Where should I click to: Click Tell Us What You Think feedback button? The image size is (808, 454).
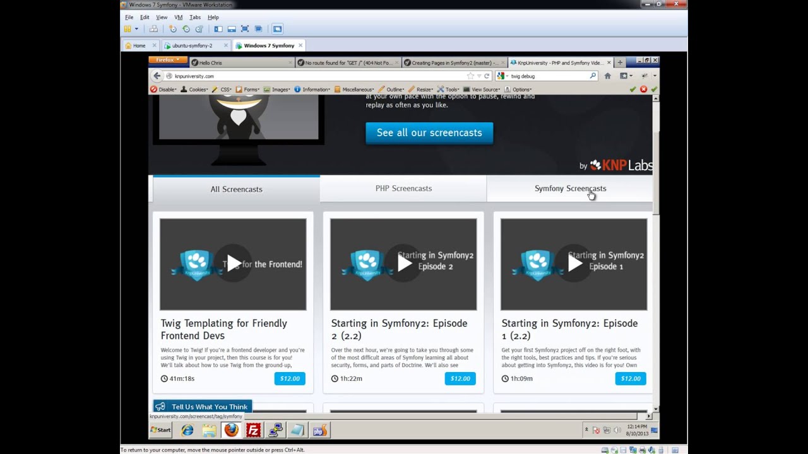pos(203,407)
